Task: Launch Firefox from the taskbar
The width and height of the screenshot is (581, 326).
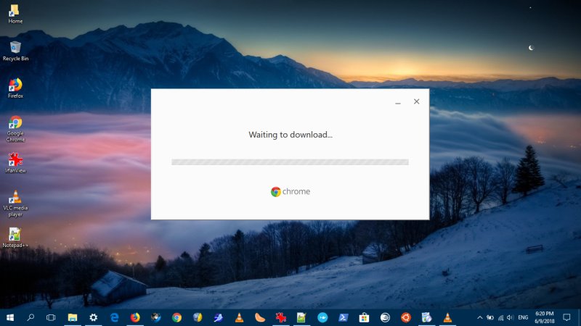Action: coord(135,317)
